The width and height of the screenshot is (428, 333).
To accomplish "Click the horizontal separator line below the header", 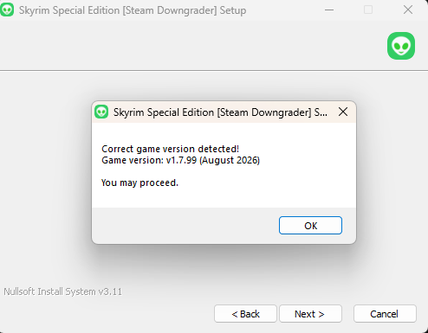I will 214,70.
